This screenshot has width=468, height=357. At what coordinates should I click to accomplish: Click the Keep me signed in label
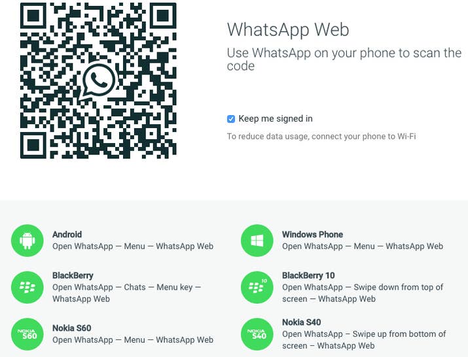[x=276, y=119]
